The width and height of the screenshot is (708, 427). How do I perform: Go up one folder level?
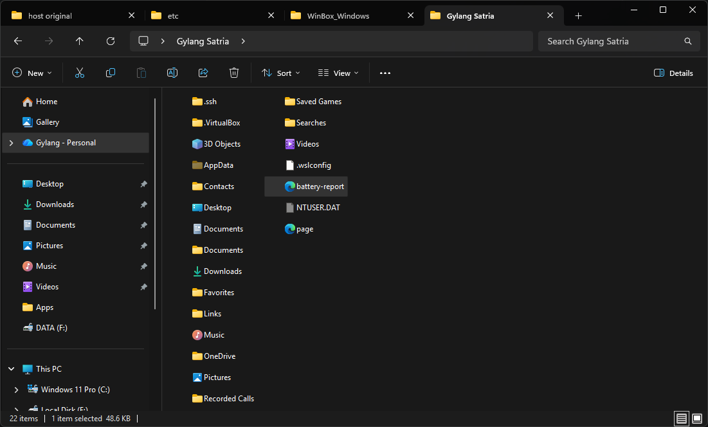80,41
